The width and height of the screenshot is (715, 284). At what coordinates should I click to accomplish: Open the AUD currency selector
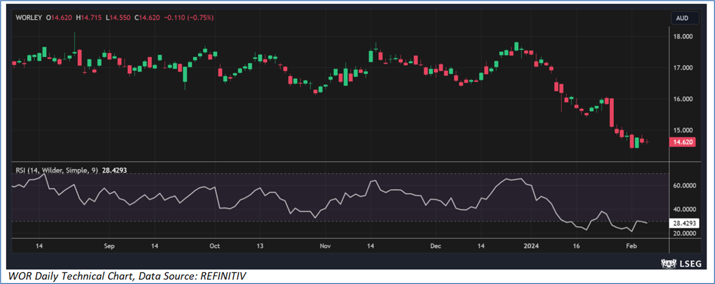pyautogui.click(x=685, y=18)
